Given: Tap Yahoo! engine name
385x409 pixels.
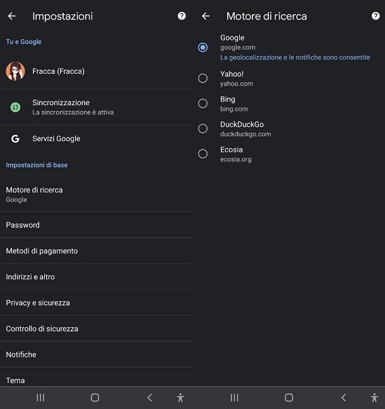Looking at the screenshot, I should click(232, 74).
